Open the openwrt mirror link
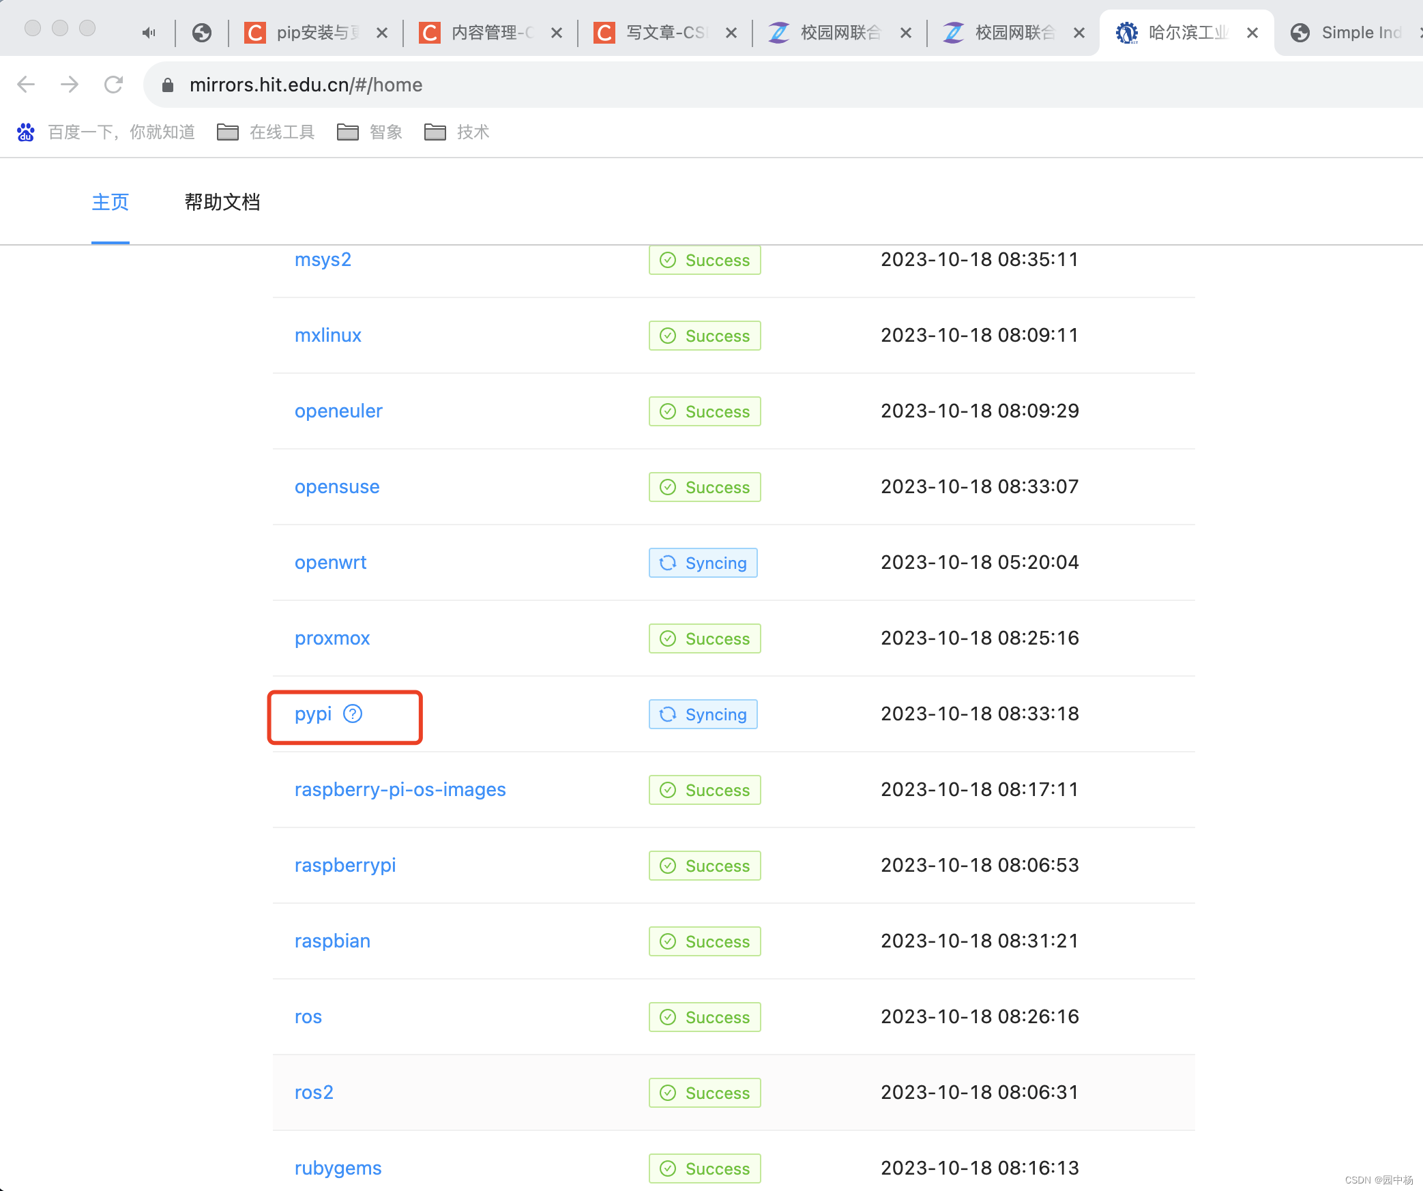1423x1191 pixels. [x=330, y=563]
